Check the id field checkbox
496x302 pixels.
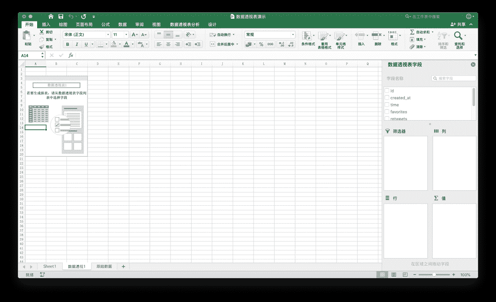[x=387, y=91]
